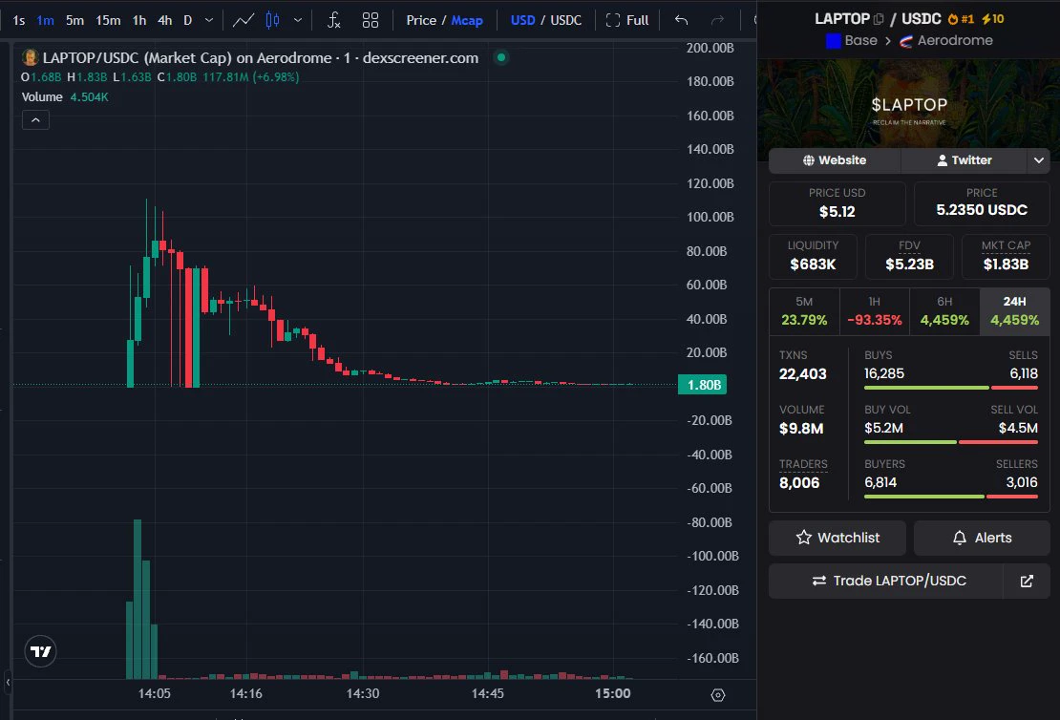The height and width of the screenshot is (720, 1060).
Task: Set price Alerts
Action: coord(982,538)
